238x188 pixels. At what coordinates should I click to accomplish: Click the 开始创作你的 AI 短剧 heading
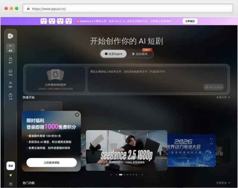coord(127,41)
